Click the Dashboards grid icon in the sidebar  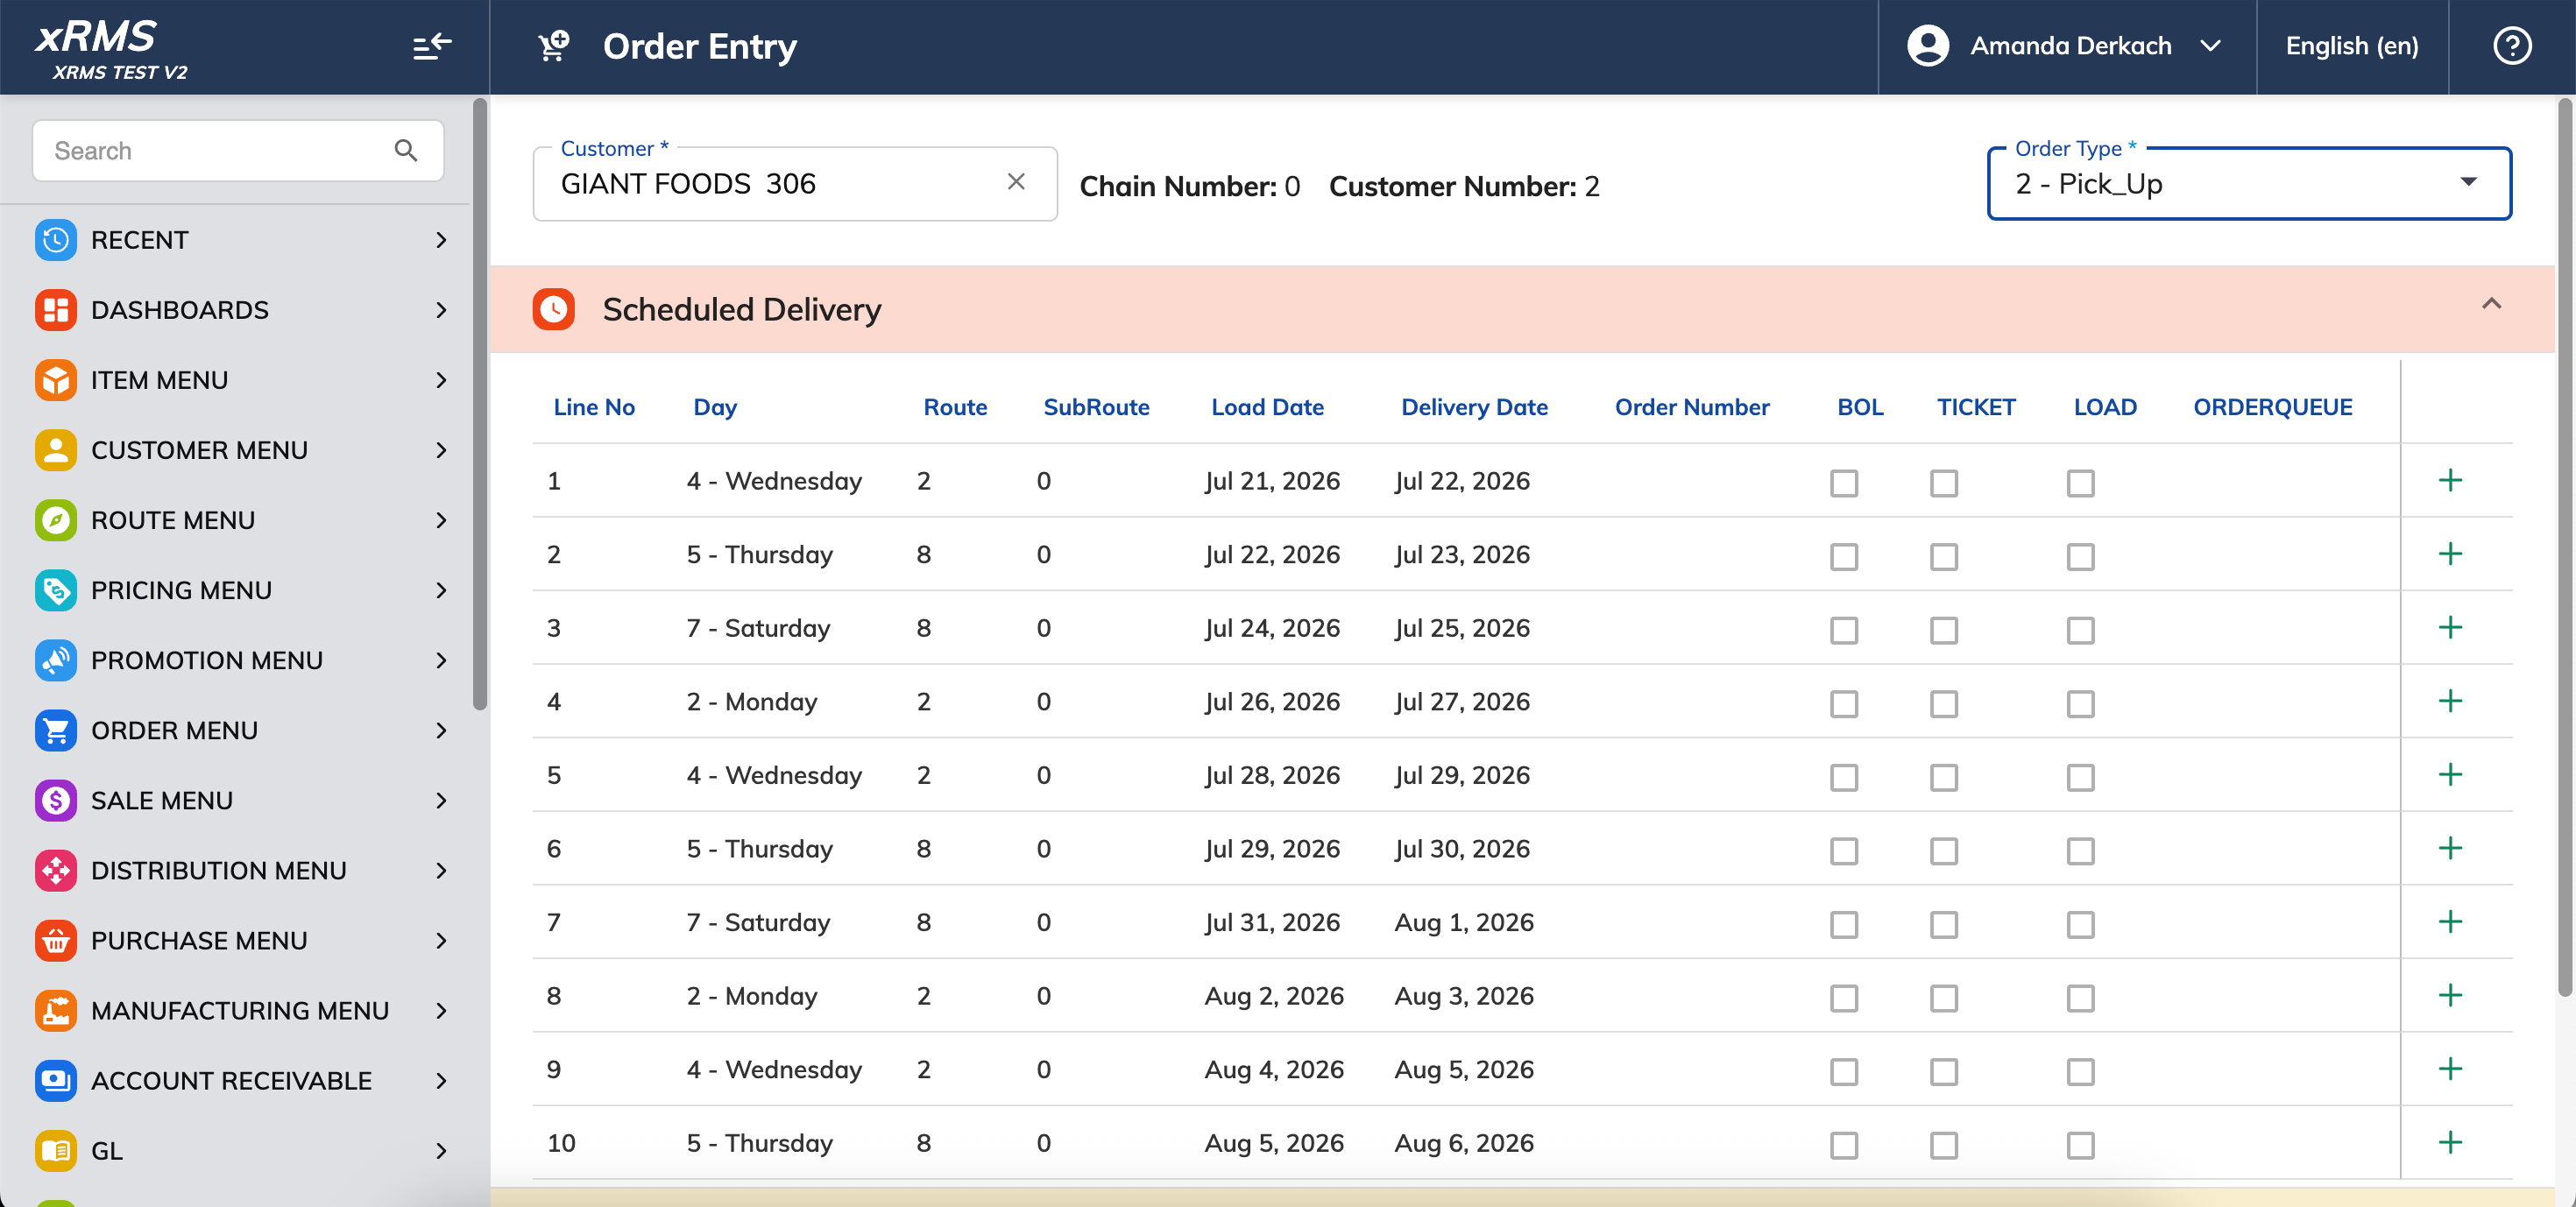56,310
